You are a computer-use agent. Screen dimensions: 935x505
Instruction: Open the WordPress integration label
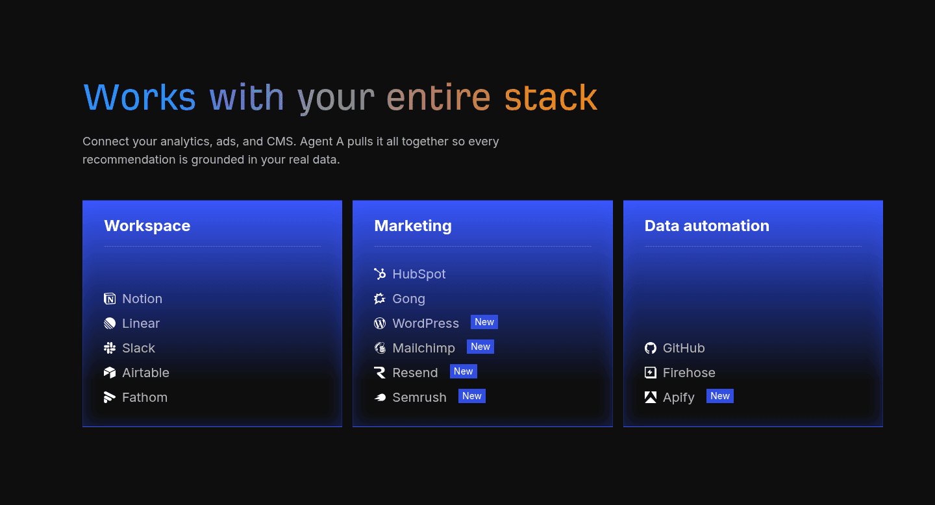(x=425, y=323)
